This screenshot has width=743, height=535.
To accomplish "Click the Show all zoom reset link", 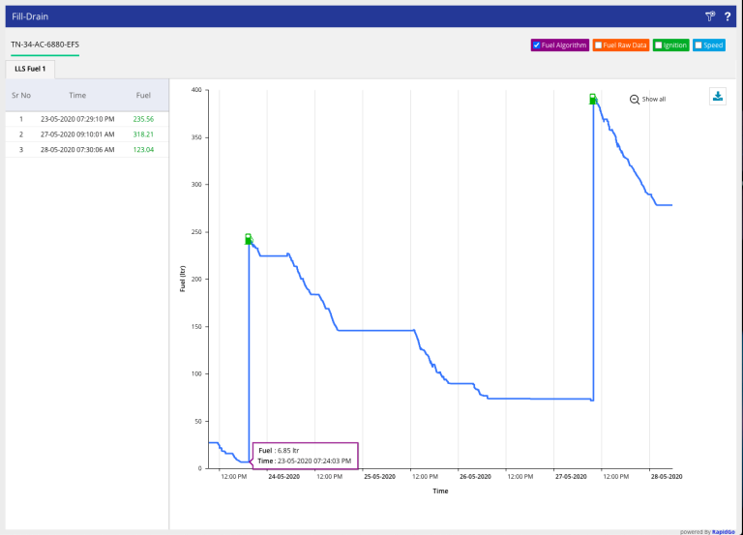I will [x=654, y=100].
